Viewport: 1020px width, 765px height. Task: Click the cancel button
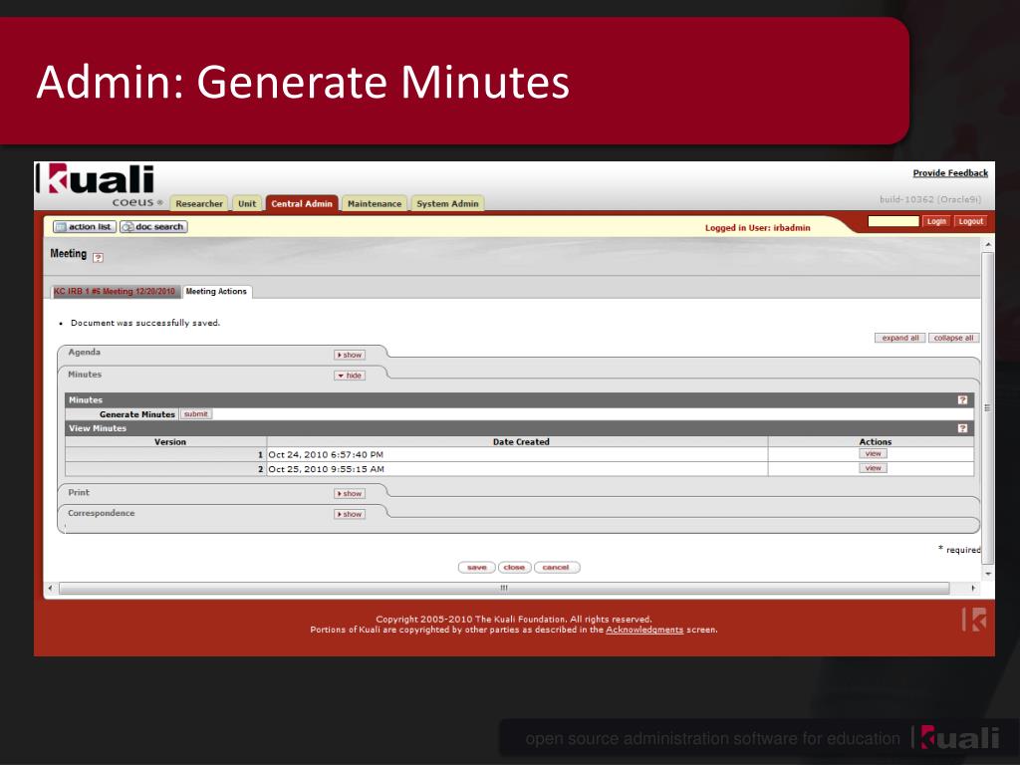(556, 567)
